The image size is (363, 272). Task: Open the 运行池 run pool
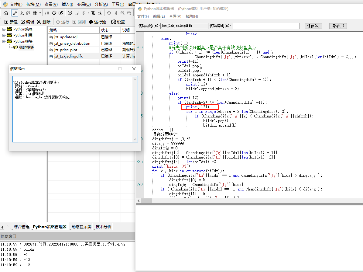click(98, 22)
